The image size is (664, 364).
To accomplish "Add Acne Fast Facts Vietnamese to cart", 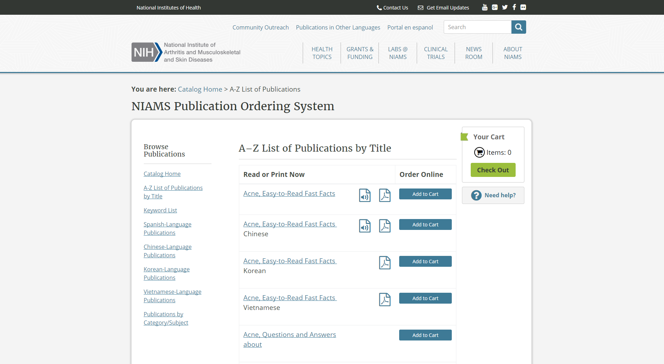I will click(x=425, y=298).
